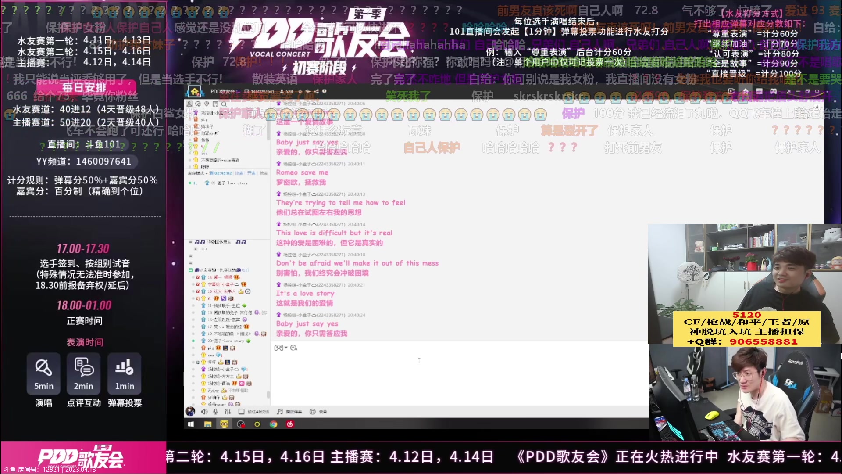Click the 抢麦 link
This screenshot has width=842, height=474.
pyautogui.click(x=264, y=173)
